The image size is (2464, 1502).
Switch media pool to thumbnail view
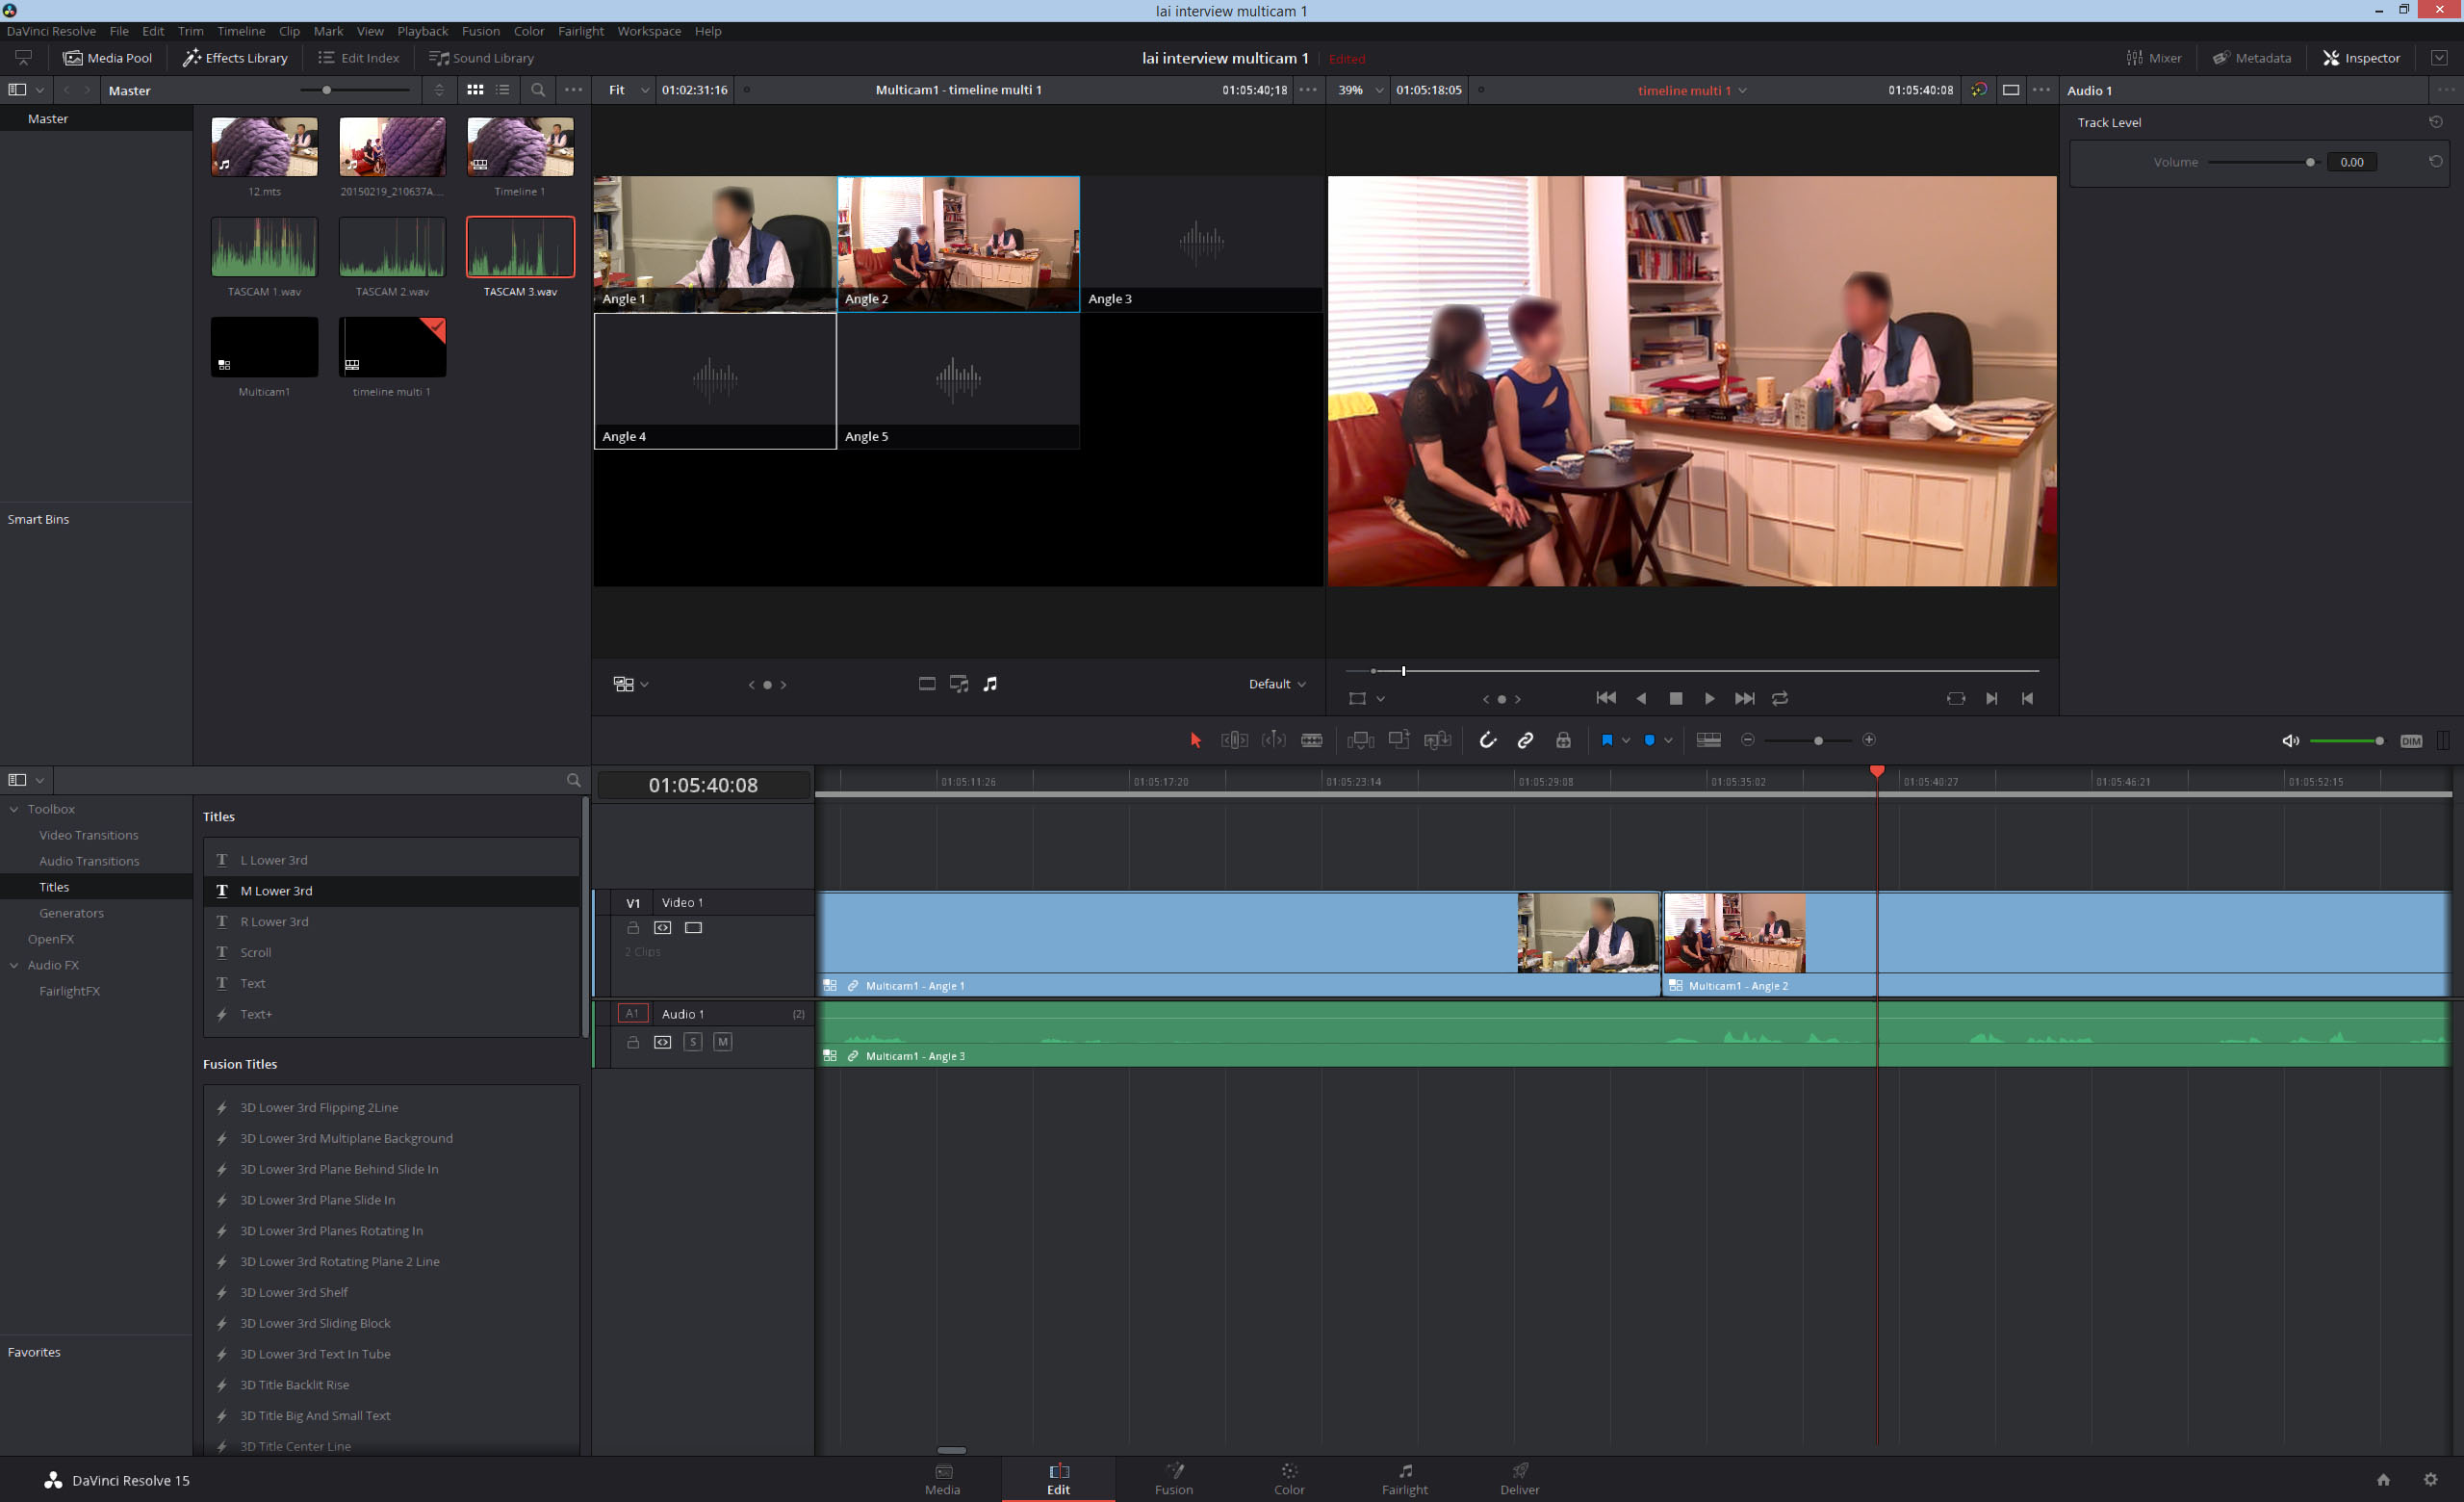click(475, 90)
